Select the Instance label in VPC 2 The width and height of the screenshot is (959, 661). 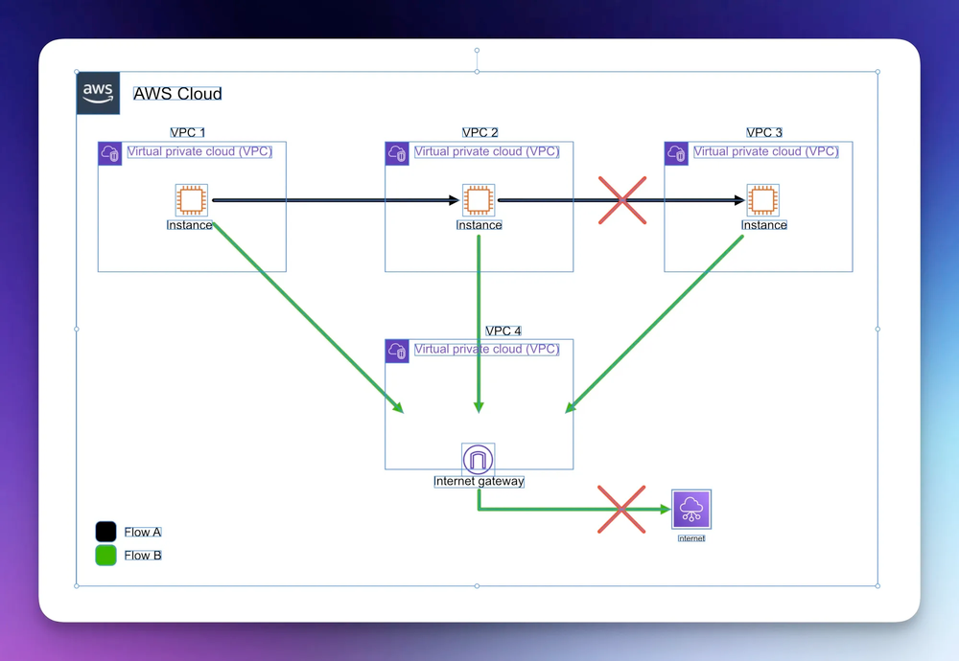click(479, 225)
